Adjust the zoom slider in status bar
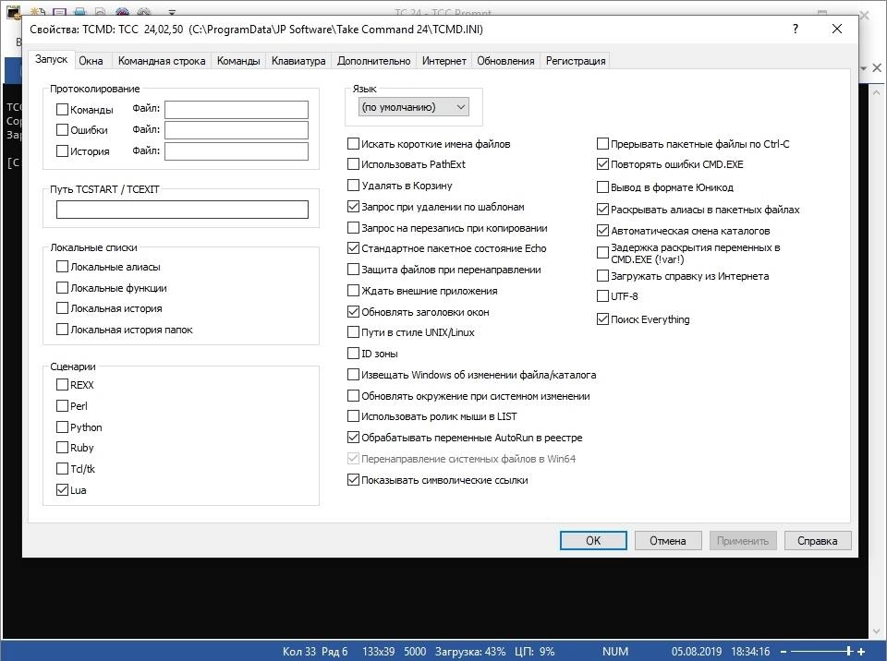Viewport: 887px width, 661px height. point(849,652)
